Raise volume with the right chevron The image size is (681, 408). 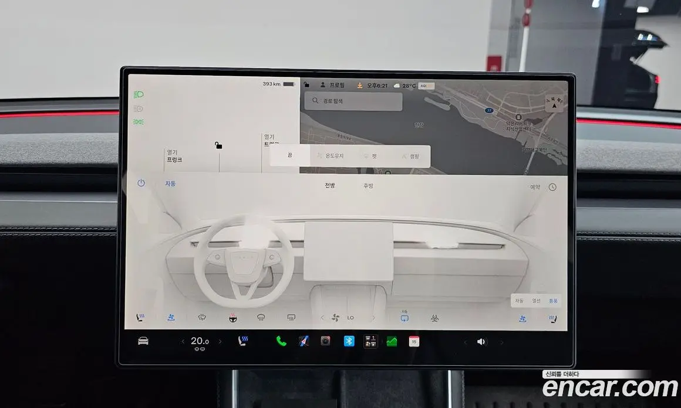(501, 342)
